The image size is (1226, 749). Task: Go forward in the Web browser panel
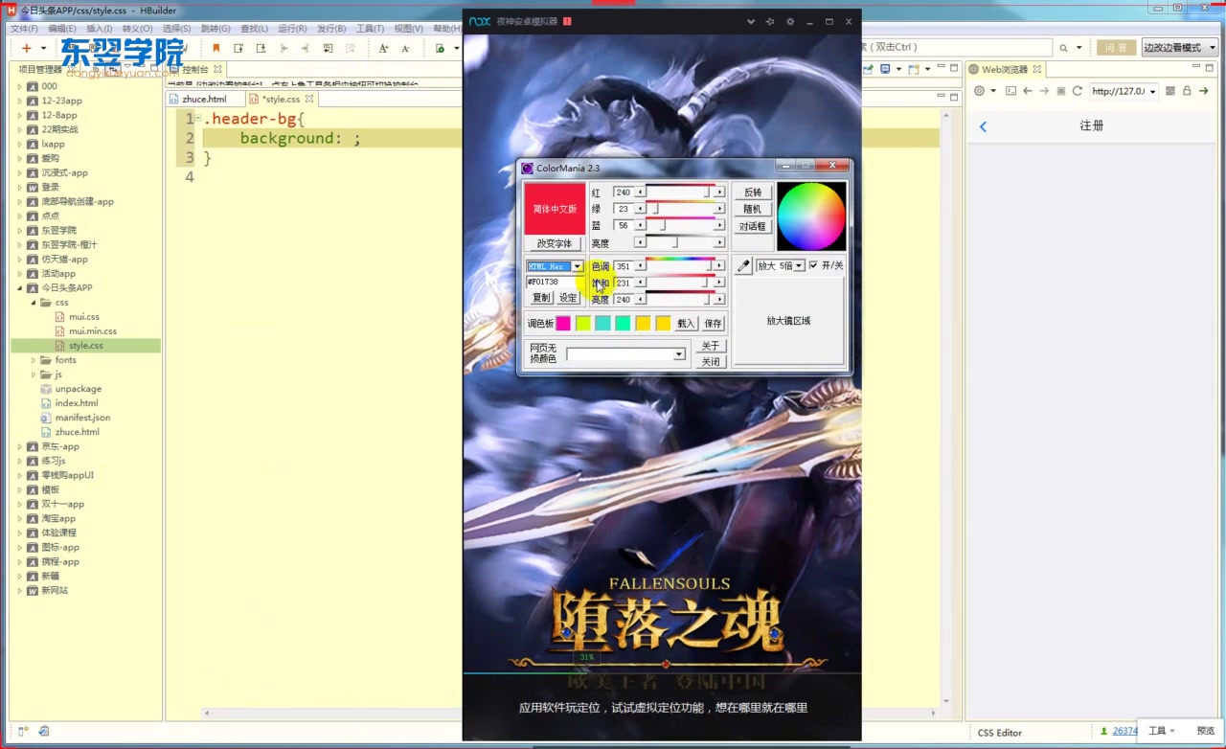[1044, 91]
